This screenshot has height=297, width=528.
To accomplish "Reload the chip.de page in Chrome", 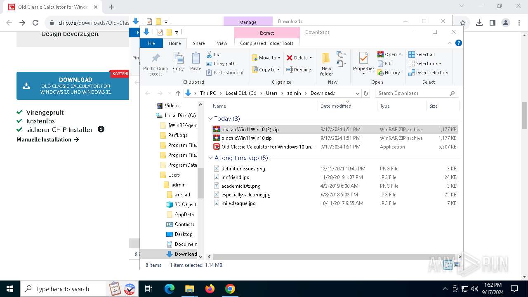I will (35, 23).
